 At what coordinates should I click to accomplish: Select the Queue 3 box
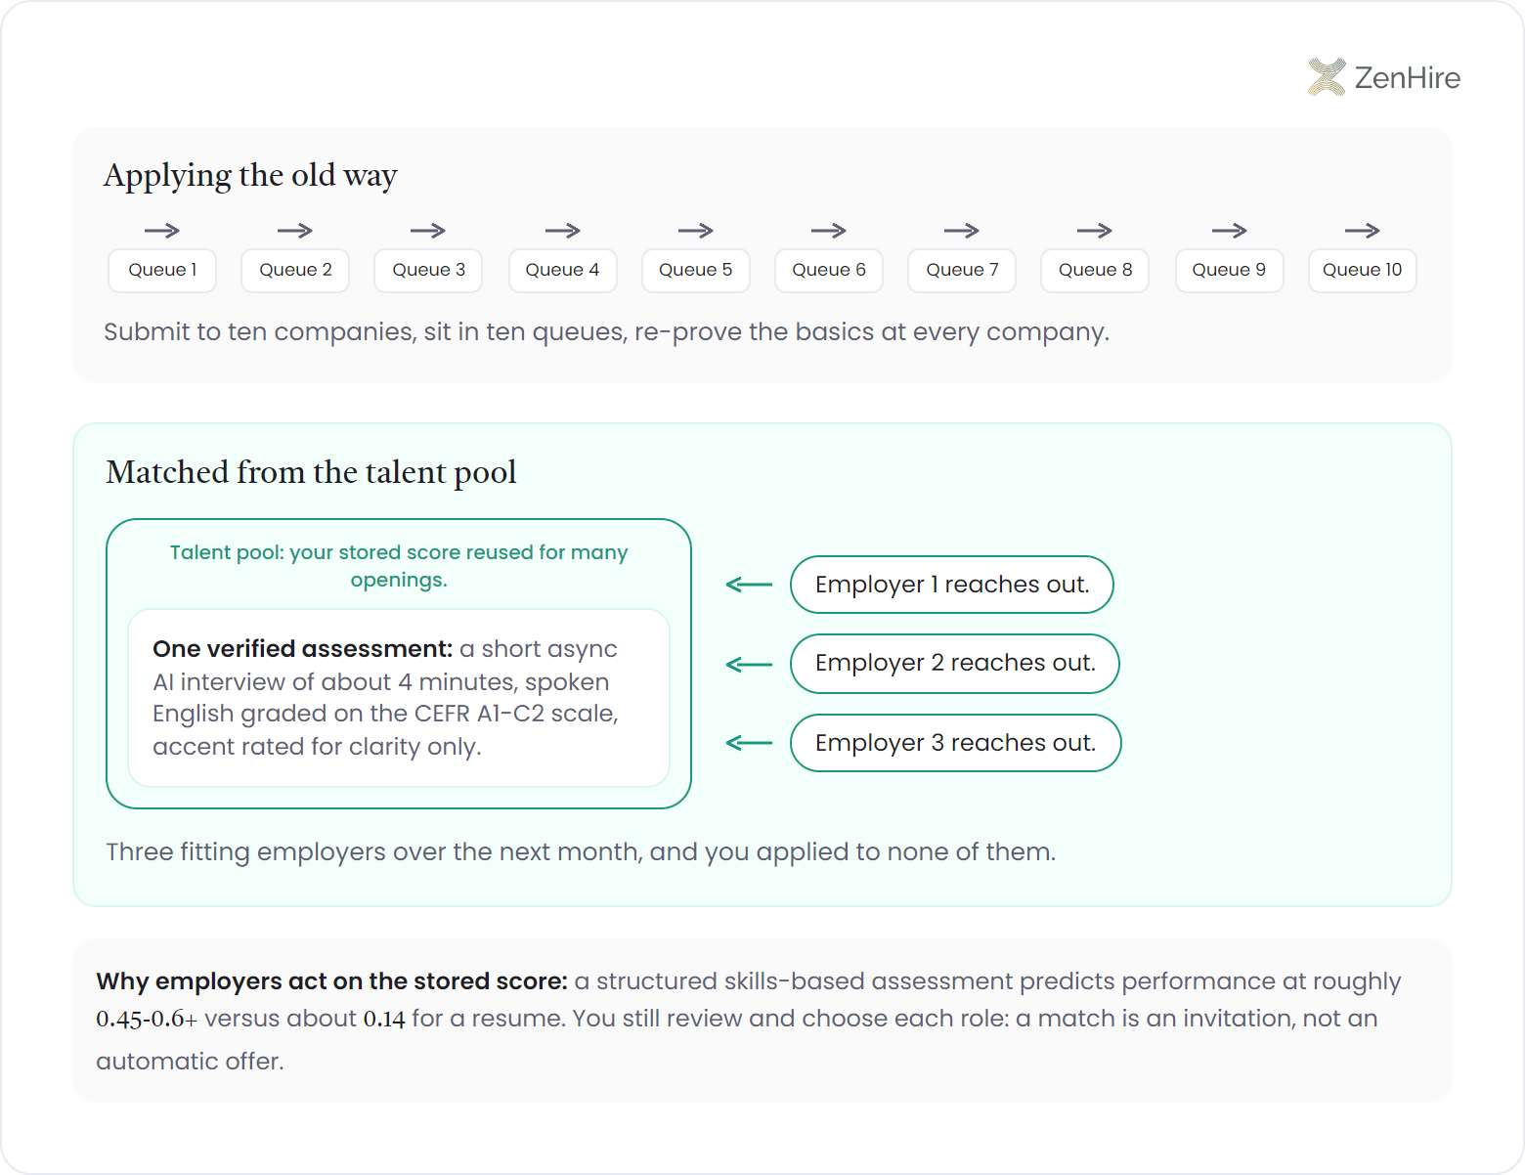point(428,270)
